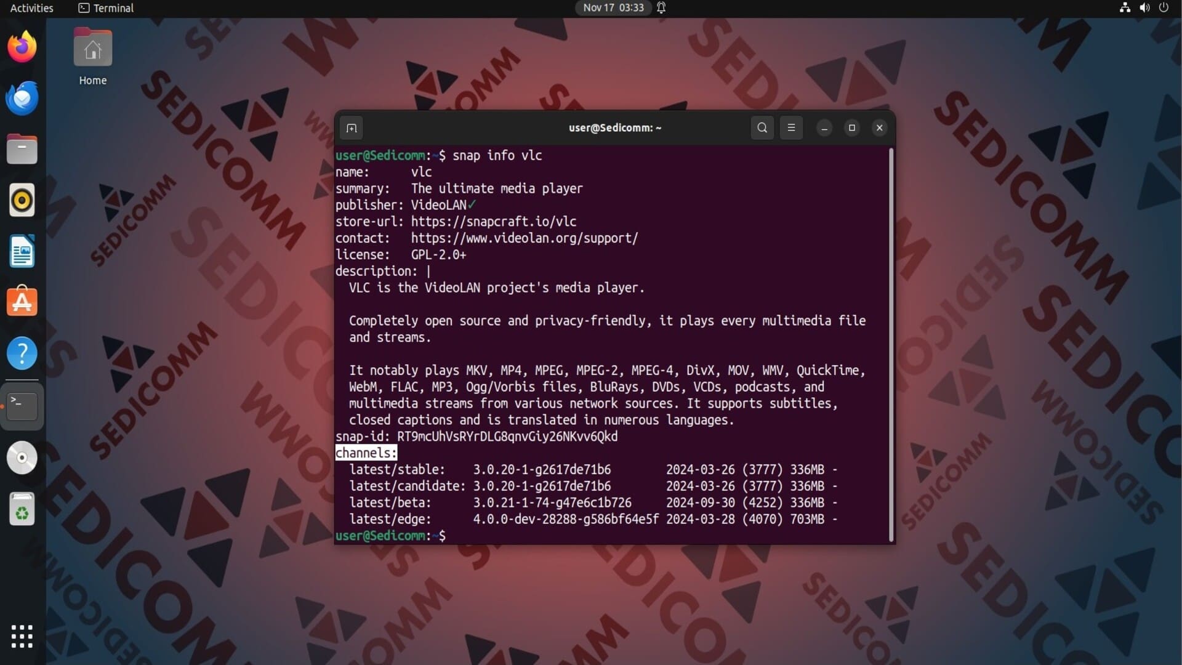The height and width of the screenshot is (665, 1182).
Task: Click the terminal's vertical scrollbar
Action: tap(891, 345)
